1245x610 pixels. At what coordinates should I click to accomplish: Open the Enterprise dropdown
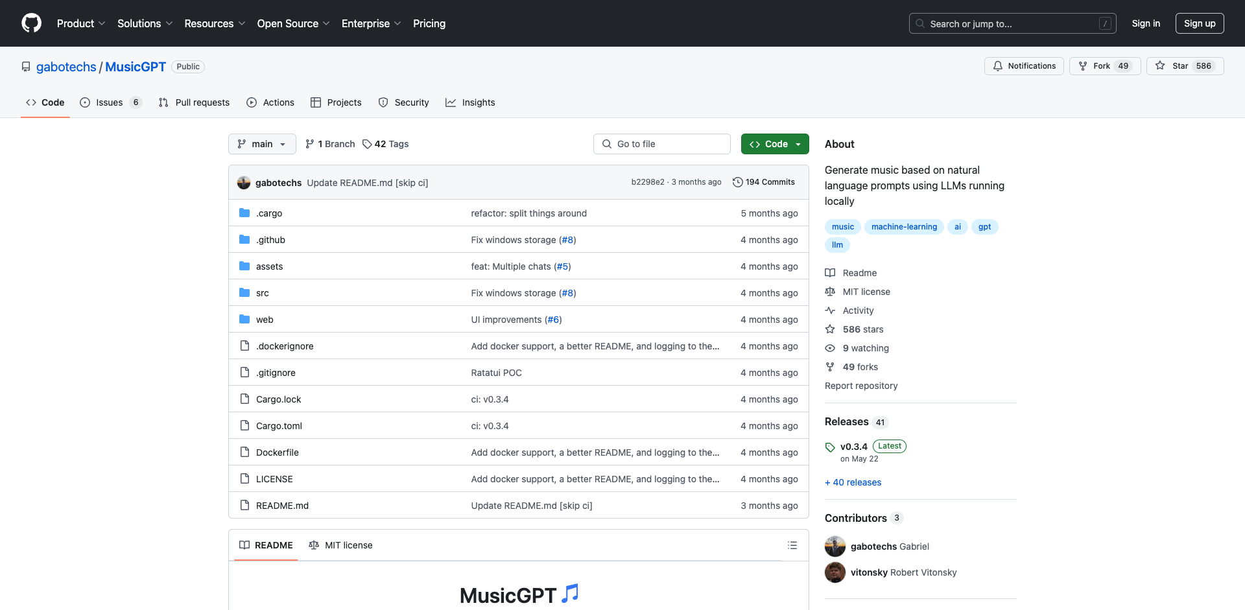coord(371,23)
